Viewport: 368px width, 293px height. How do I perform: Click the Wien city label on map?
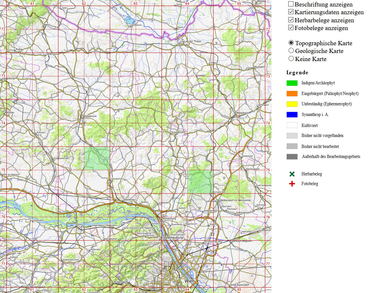coord(189,281)
